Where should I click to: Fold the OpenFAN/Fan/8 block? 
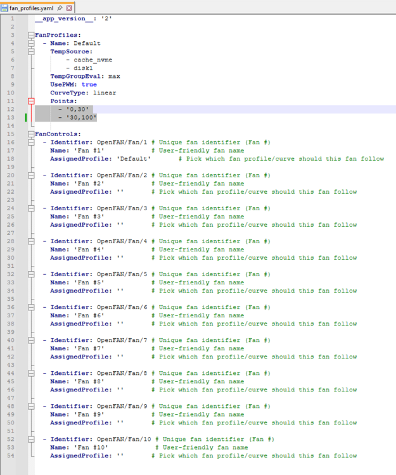tap(31, 373)
